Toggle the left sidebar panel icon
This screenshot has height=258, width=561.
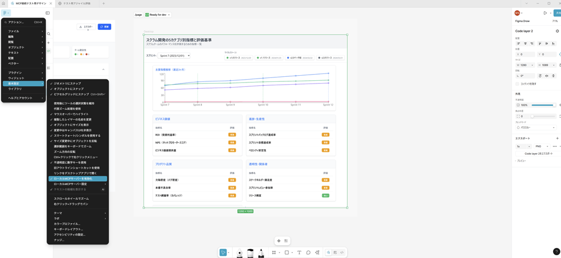pos(48,13)
